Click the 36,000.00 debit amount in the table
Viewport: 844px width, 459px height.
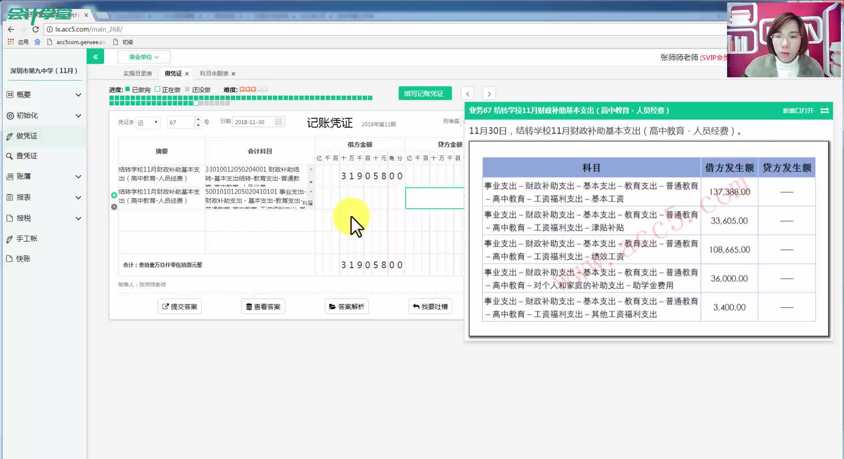pos(729,278)
